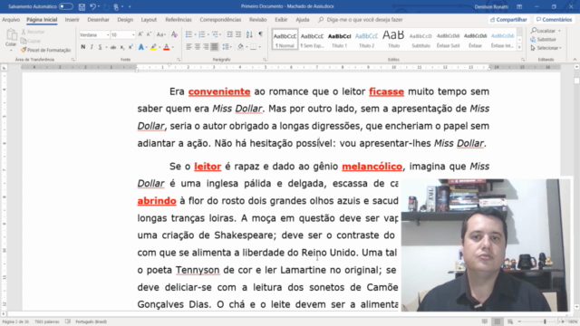Switch to the Desenhar tab

pos(98,20)
